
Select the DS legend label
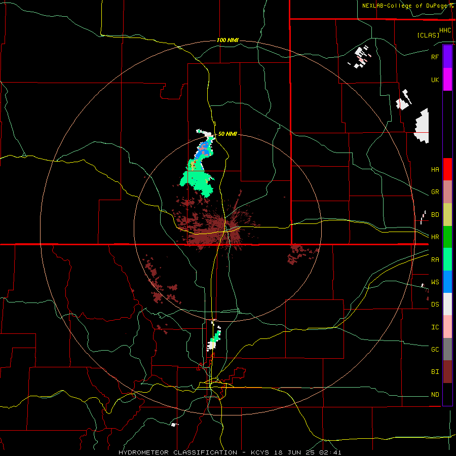tap(435, 305)
